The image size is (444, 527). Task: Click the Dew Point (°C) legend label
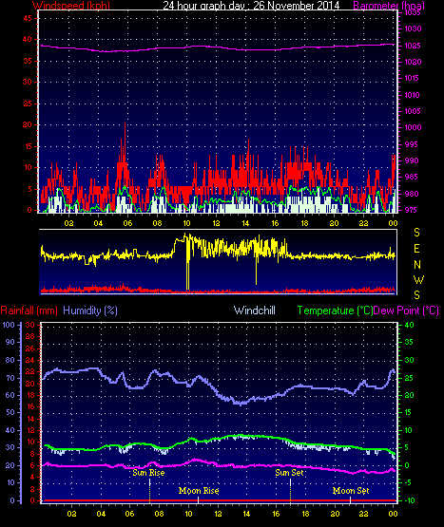[406, 311]
